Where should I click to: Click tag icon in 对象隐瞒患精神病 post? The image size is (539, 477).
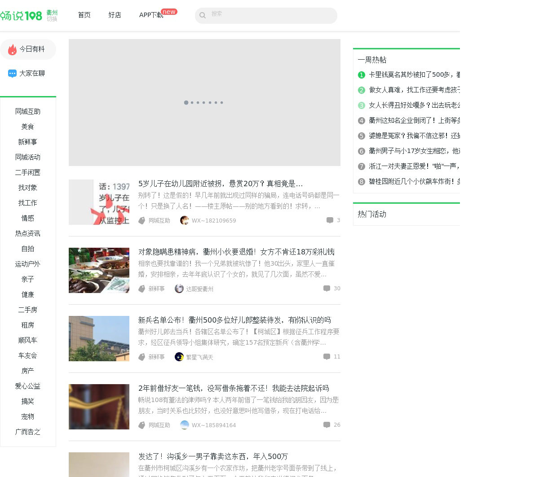(142, 289)
